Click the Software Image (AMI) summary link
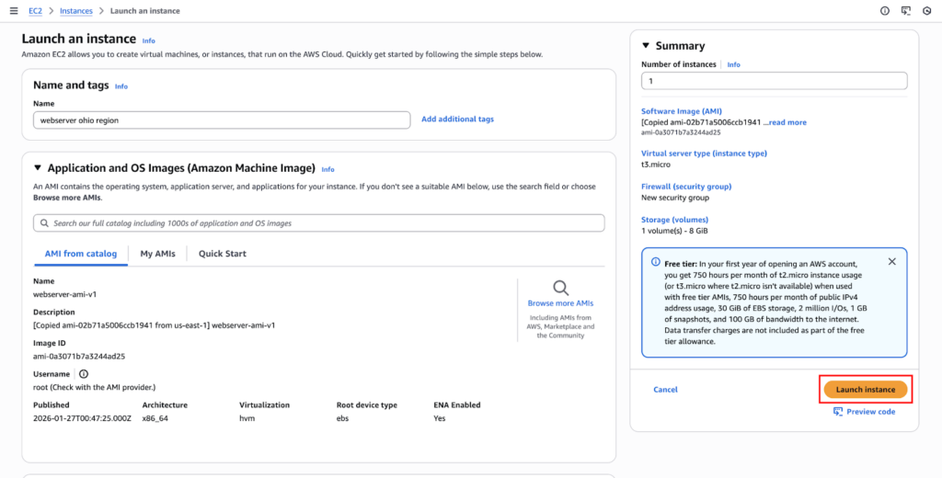942x478 pixels. (682, 111)
